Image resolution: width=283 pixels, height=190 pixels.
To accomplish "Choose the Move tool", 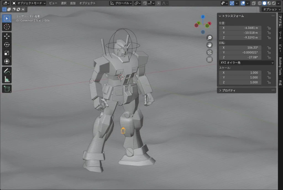I will pyautogui.click(x=7, y=36).
